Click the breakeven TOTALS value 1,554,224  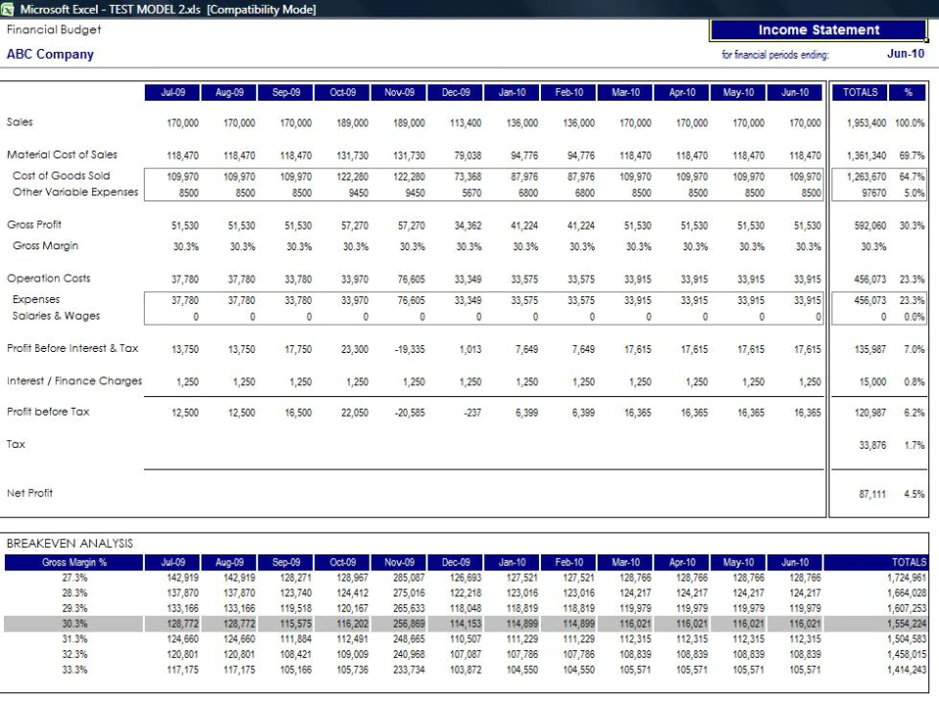coord(907,624)
